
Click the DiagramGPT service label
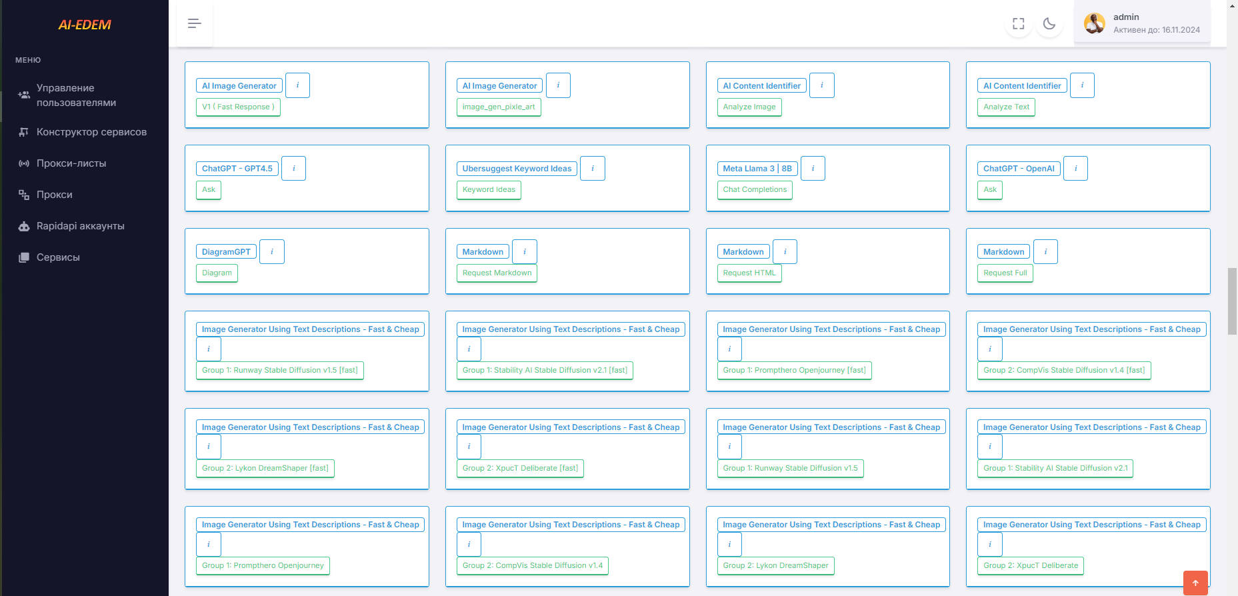pos(226,252)
